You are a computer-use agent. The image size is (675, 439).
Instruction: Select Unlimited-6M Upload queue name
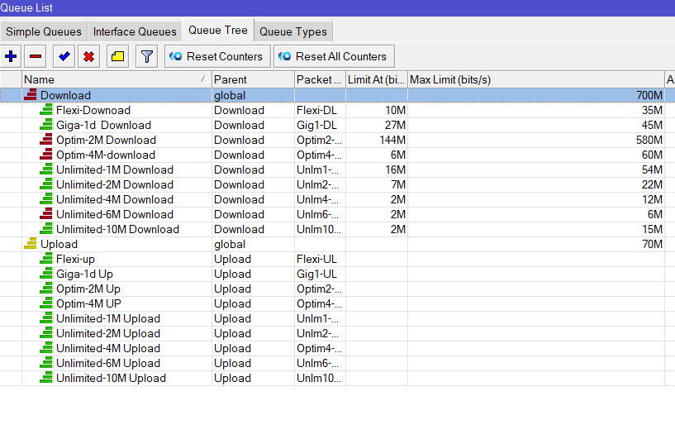(x=108, y=363)
